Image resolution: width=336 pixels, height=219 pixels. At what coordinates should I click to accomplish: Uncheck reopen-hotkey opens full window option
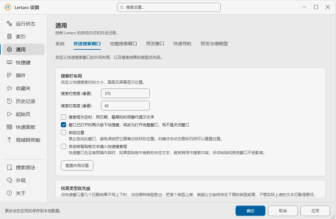click(64, 125)
